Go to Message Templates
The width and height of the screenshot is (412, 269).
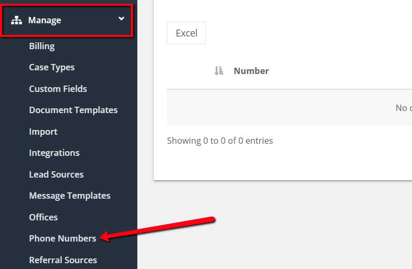[70, 196]
